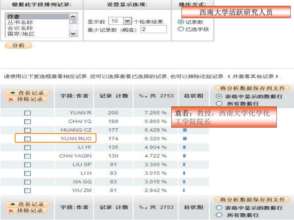Image resolution: width=294 pixels, height=220 pixels.
Task: Select the 已选字段 sort radio button
Action: pos(181,29)
